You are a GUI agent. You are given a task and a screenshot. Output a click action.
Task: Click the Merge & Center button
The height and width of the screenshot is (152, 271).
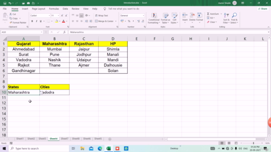(x=105, y=21)
